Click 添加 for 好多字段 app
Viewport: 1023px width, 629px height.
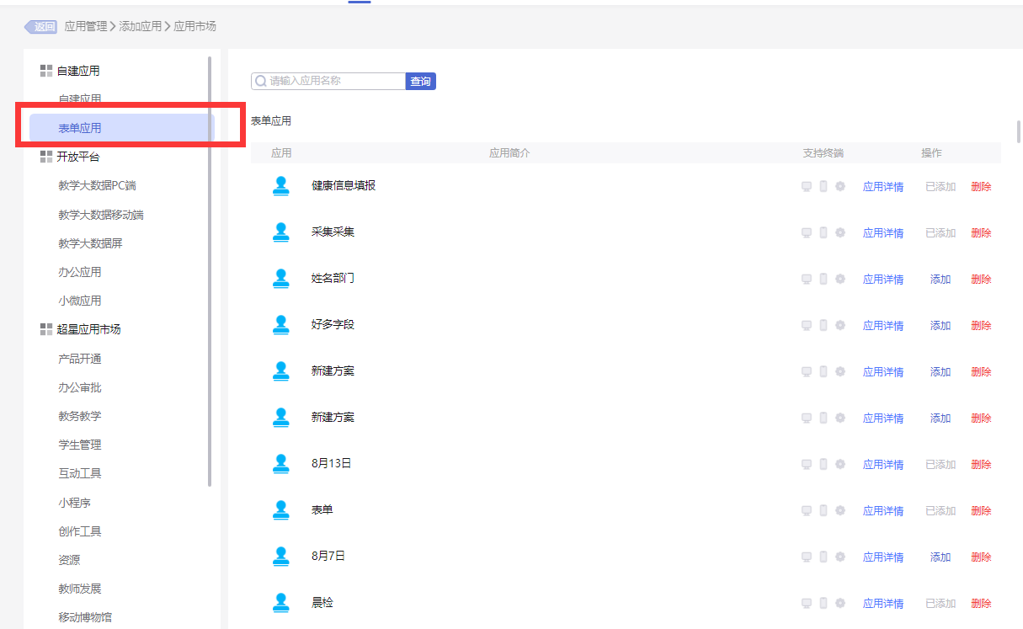(940, 326)
